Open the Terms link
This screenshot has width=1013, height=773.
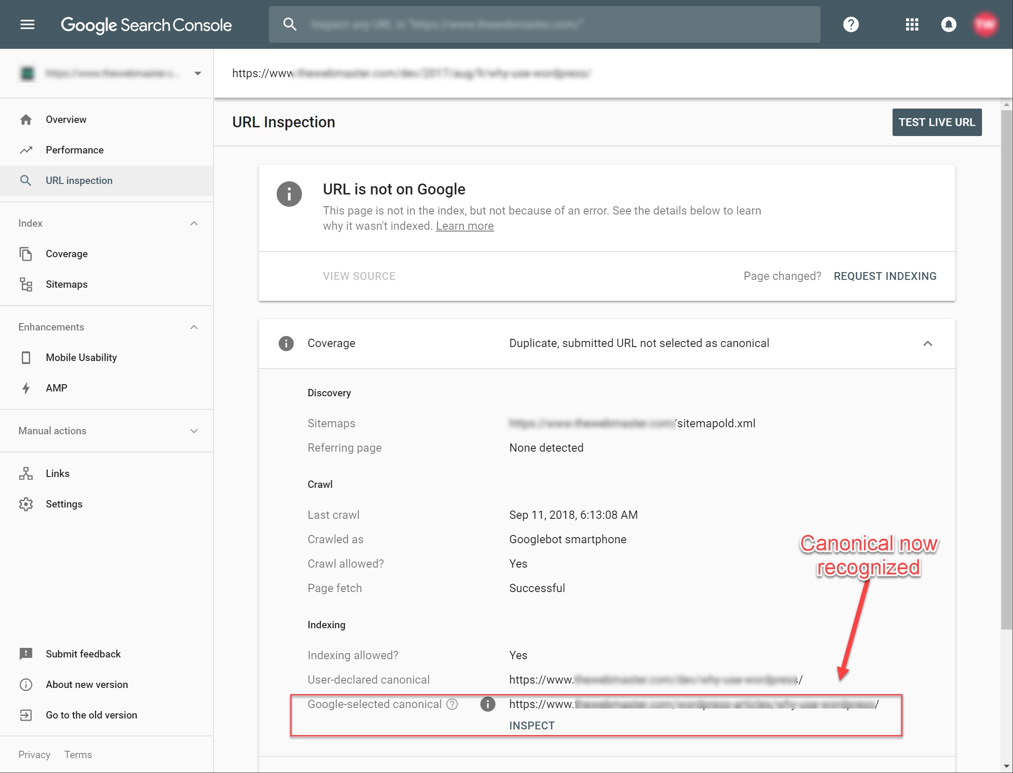click(78, 755)
